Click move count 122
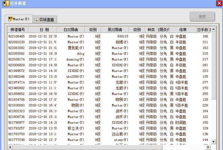This screenshot has width=223, height=150. pyautogui.click(x=205, y=117)
